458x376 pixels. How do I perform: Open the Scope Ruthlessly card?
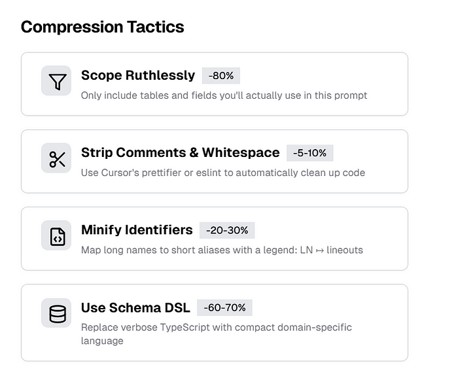[215, 84]
